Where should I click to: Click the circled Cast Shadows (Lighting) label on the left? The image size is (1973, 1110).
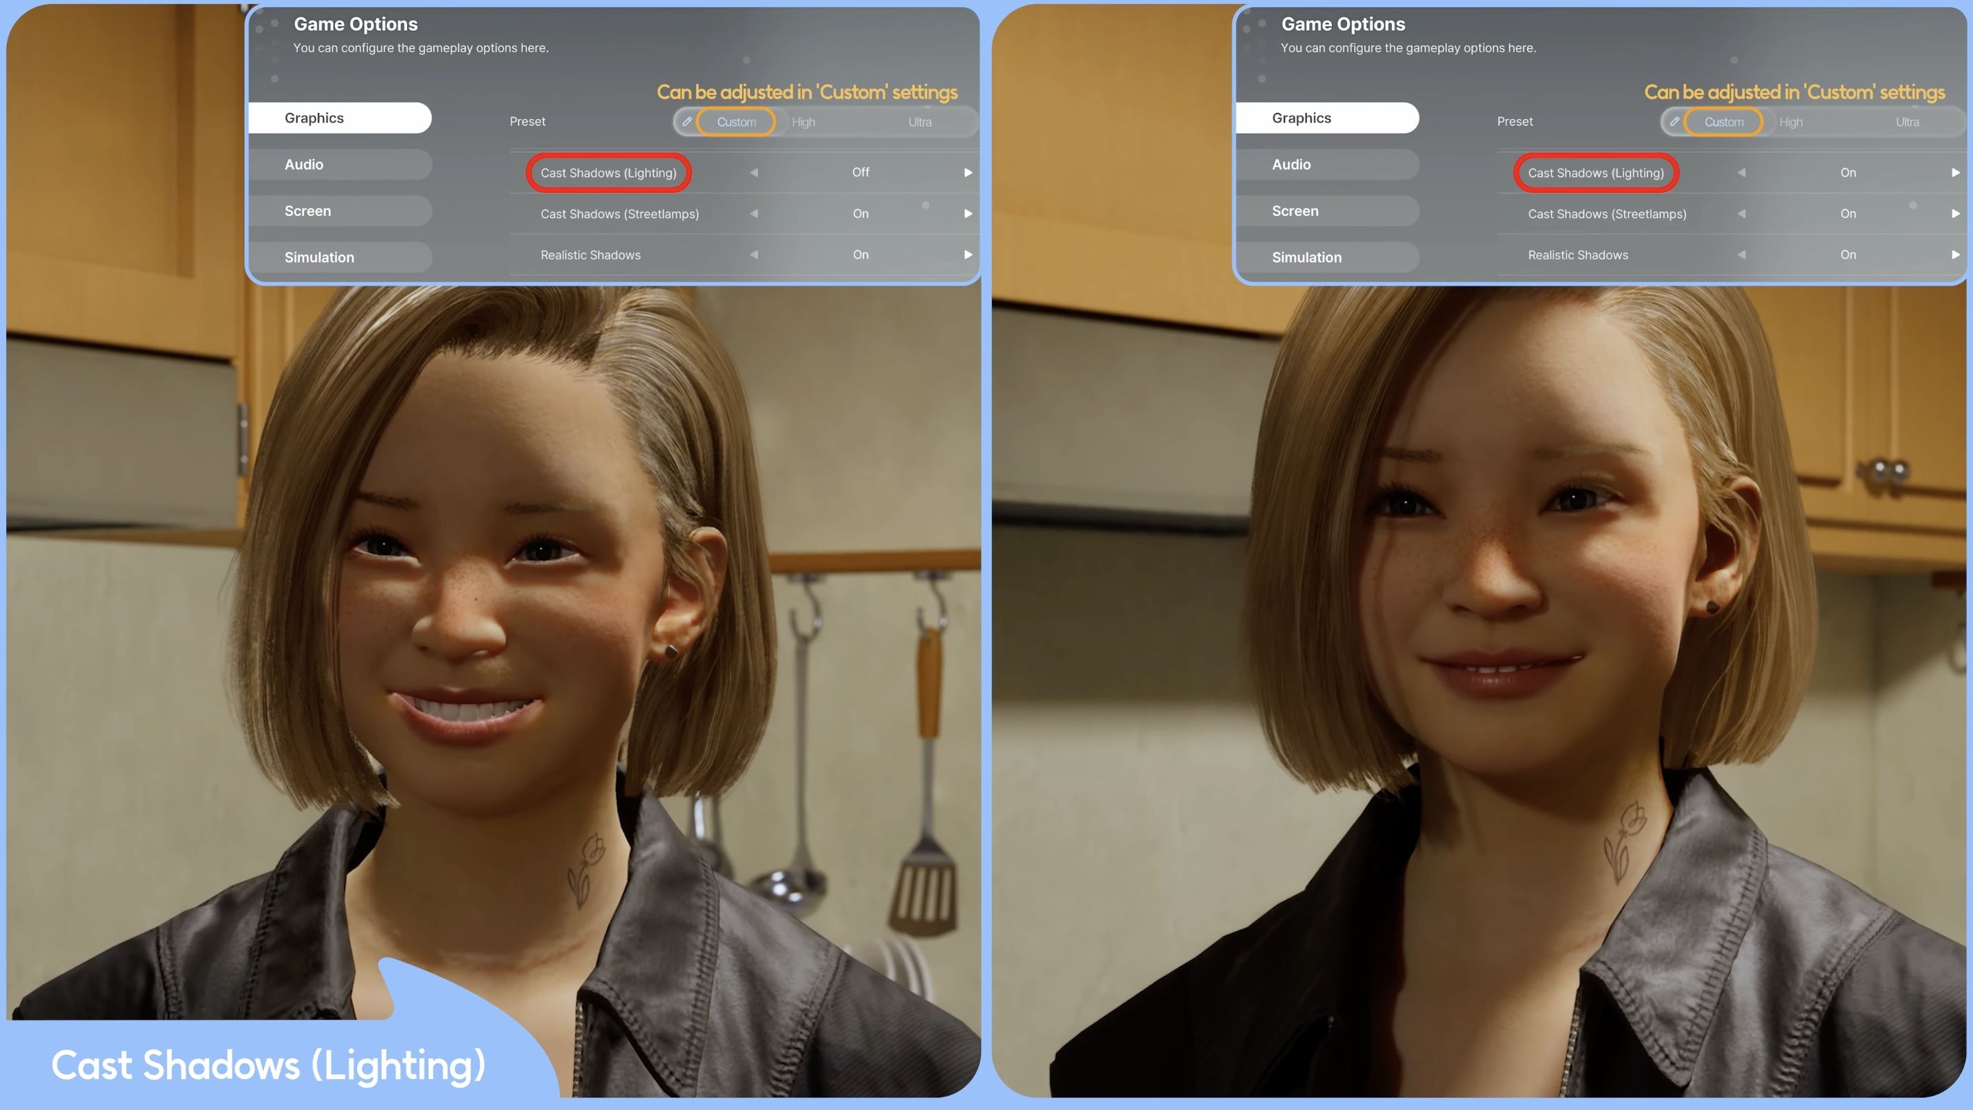tap(608, 173)
